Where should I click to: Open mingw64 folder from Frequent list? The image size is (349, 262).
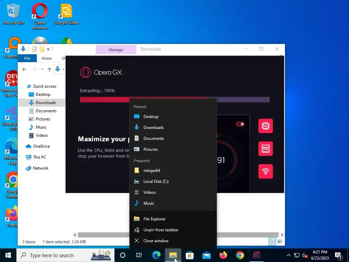tap(173, 171)
